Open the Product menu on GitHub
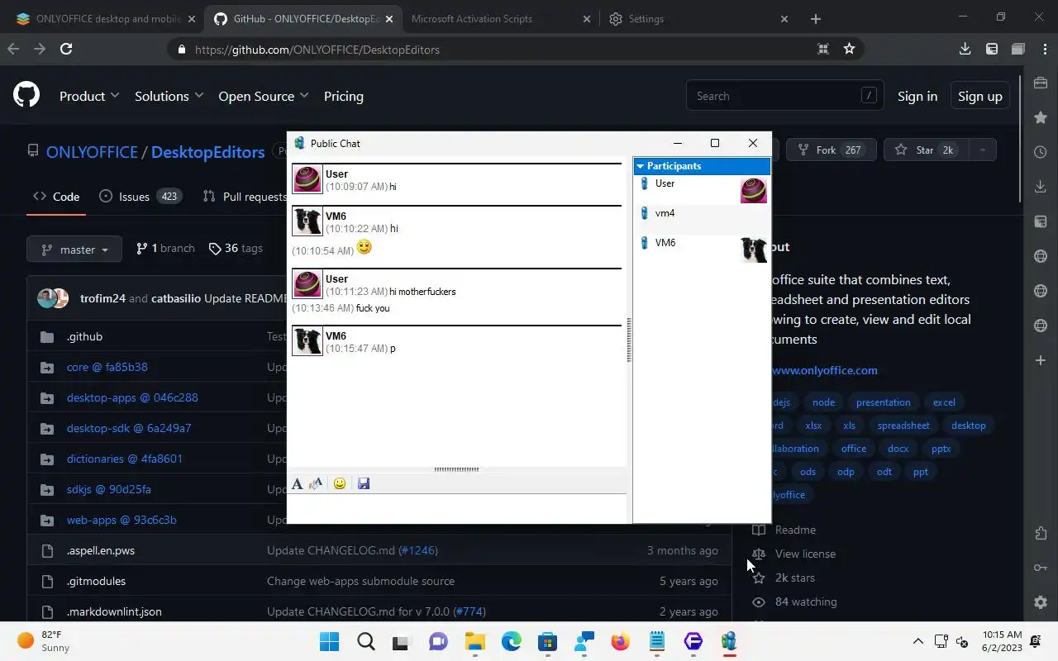This screenshot has height=661, width=1058. pyautogui.click(x=89, y=96)
